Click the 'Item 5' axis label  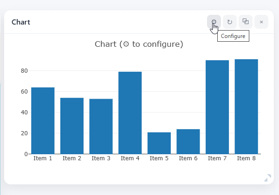[159, 158]
